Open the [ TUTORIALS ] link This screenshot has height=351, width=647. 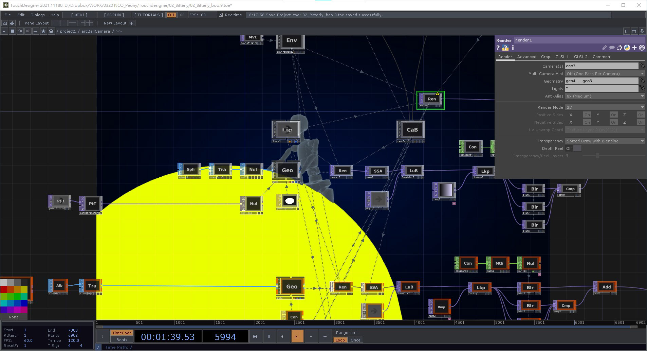[148, 15]
